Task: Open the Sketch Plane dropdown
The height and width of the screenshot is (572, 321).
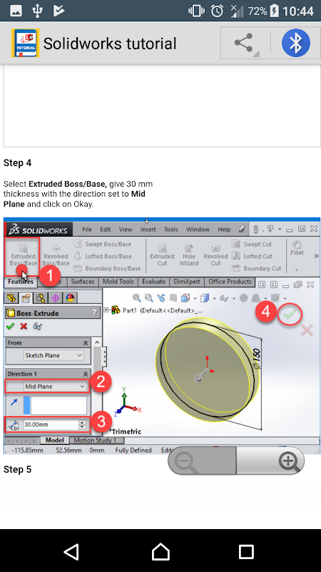Action: [x=53, y=355]
